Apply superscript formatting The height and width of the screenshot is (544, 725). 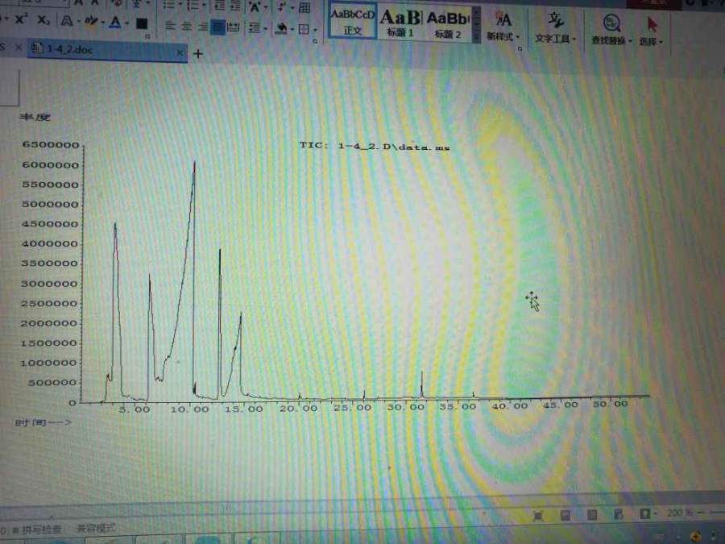[x=21, y=19]
